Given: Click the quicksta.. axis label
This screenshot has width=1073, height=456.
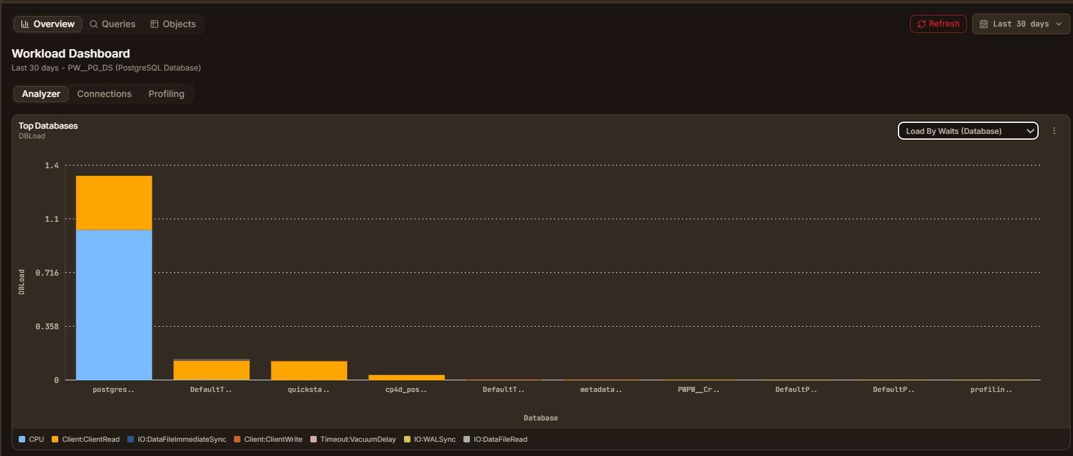Looking at the screenshot, I should [x=308, y=389].
